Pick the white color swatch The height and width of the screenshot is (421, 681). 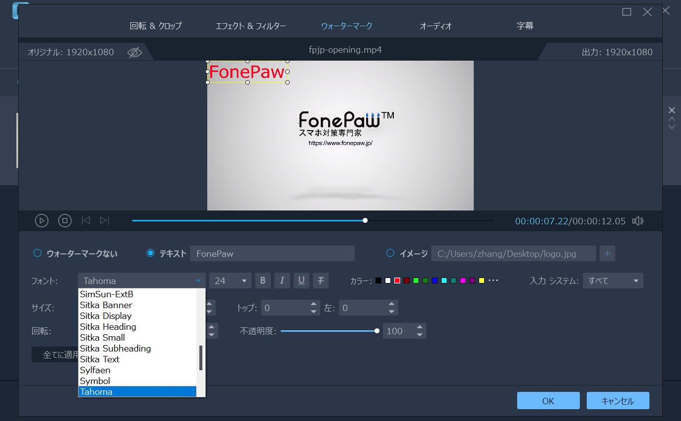click(x=388, y=281)
